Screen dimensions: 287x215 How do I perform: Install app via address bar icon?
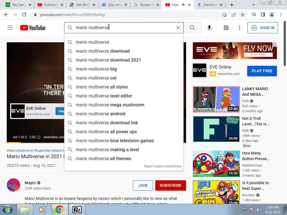click(x=224, y=15)
